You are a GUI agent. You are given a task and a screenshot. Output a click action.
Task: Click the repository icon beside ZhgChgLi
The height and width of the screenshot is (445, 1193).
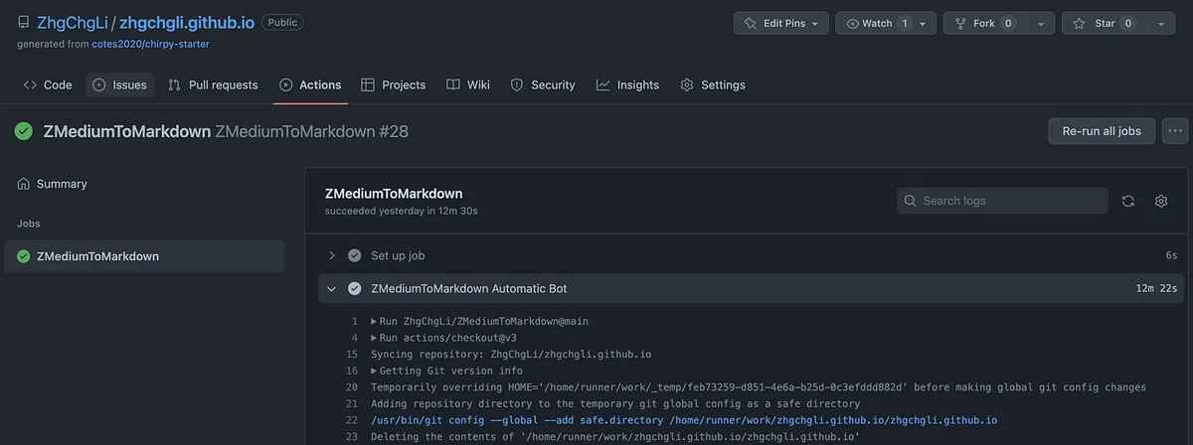coord(24,23)
